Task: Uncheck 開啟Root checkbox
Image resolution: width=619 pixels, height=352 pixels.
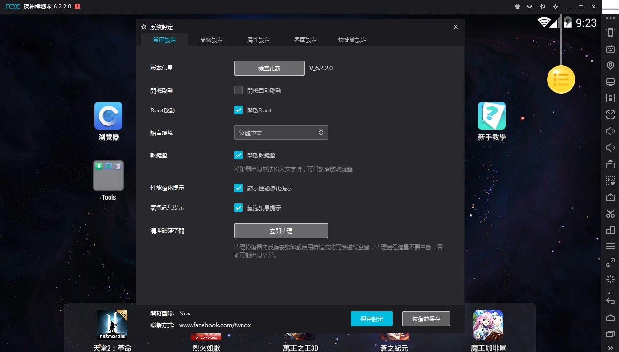Action: click(x=238, y=110)
